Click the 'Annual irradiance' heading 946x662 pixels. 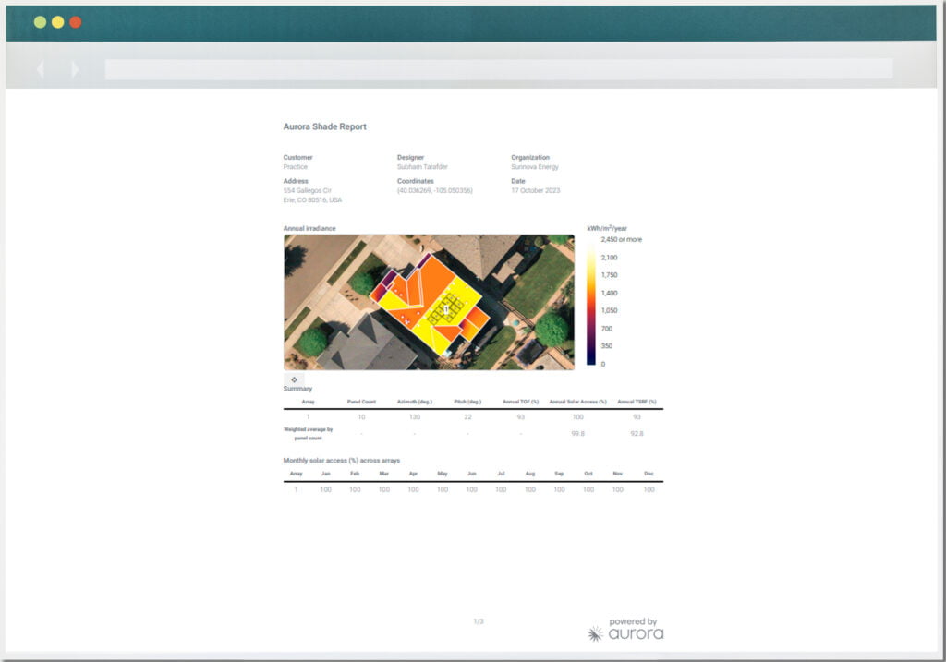pos(309,228)
